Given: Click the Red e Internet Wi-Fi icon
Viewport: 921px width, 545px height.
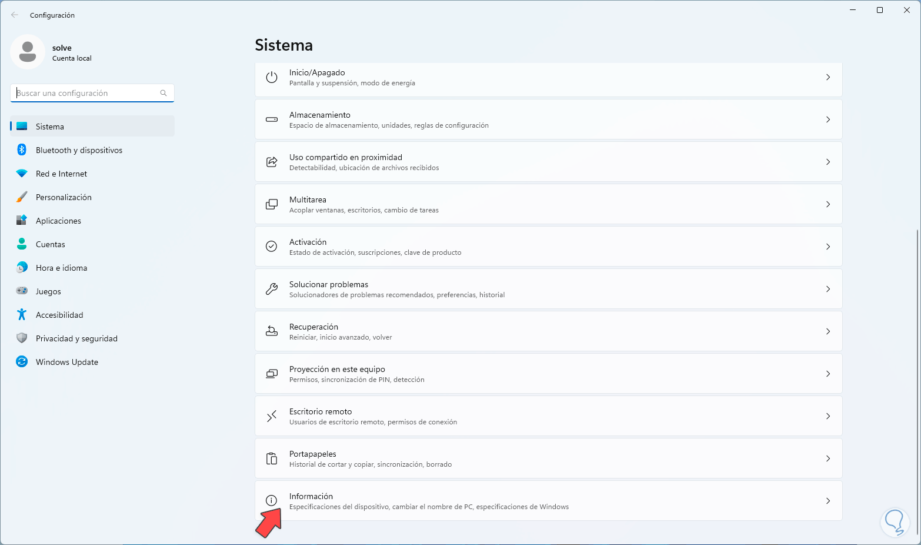Looking at the screenshot, I should coord(22,174).
